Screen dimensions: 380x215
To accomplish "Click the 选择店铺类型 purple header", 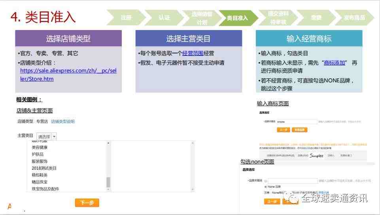I will click(x=68, y=38).
